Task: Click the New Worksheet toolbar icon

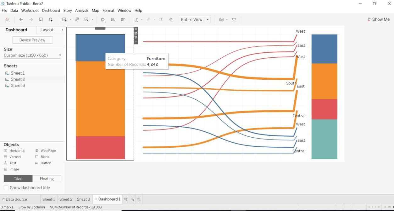Action: pos(64,19)
